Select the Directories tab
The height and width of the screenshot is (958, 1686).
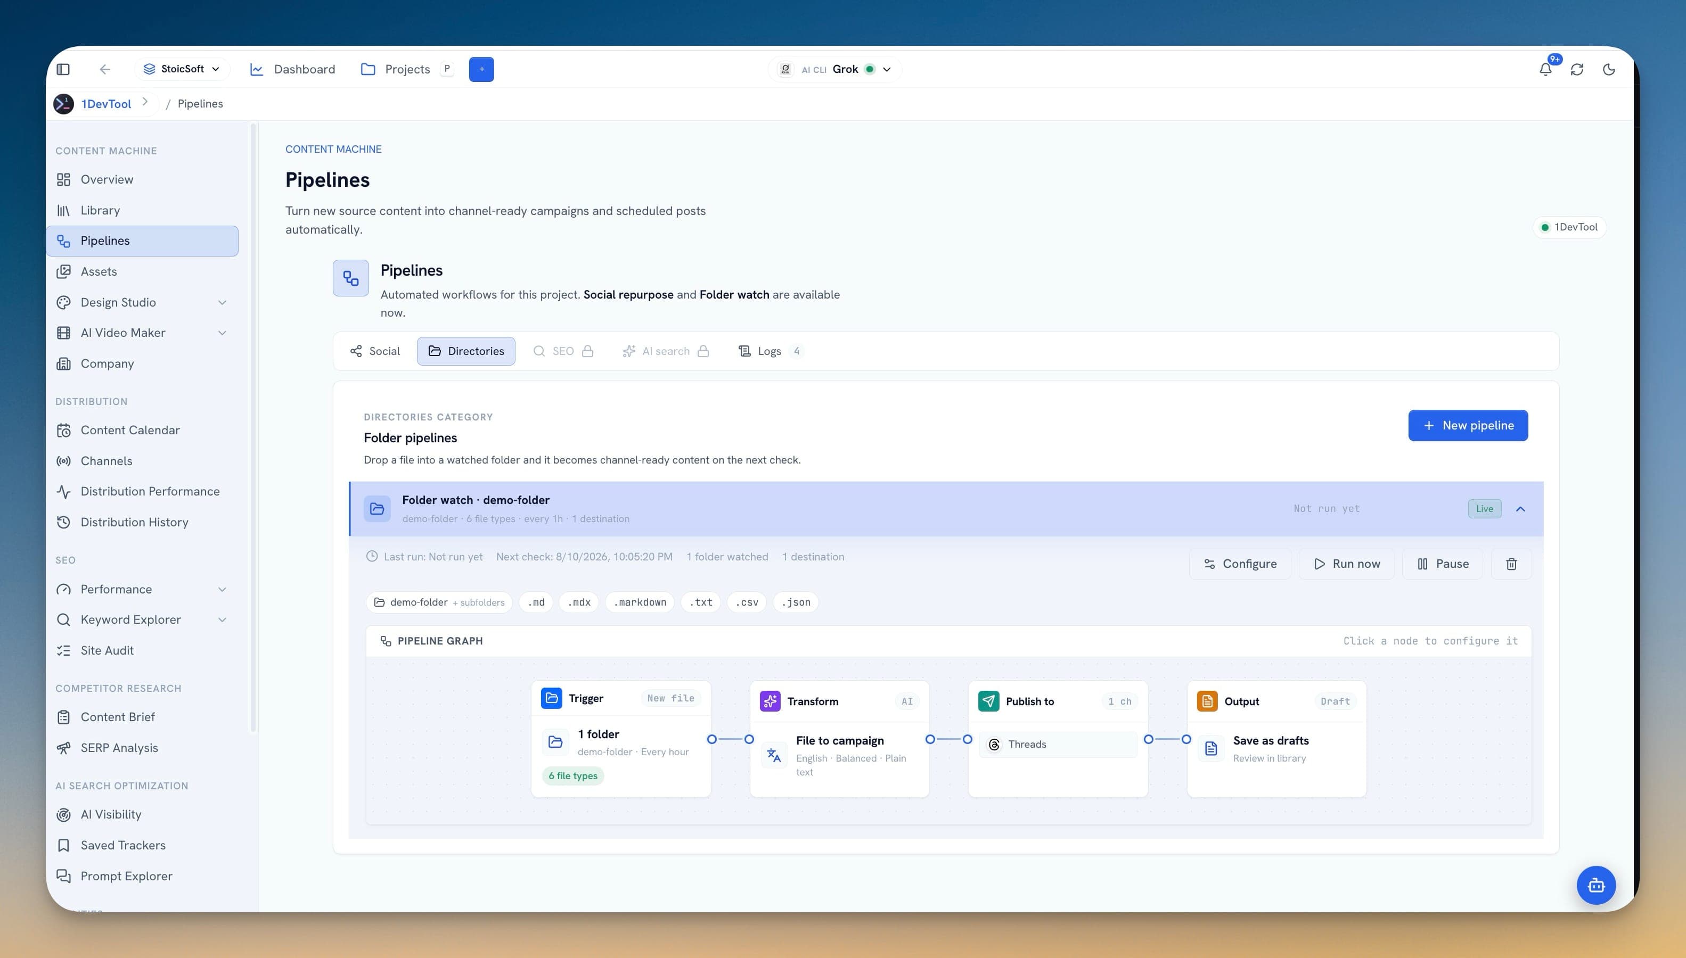(466, 351)
